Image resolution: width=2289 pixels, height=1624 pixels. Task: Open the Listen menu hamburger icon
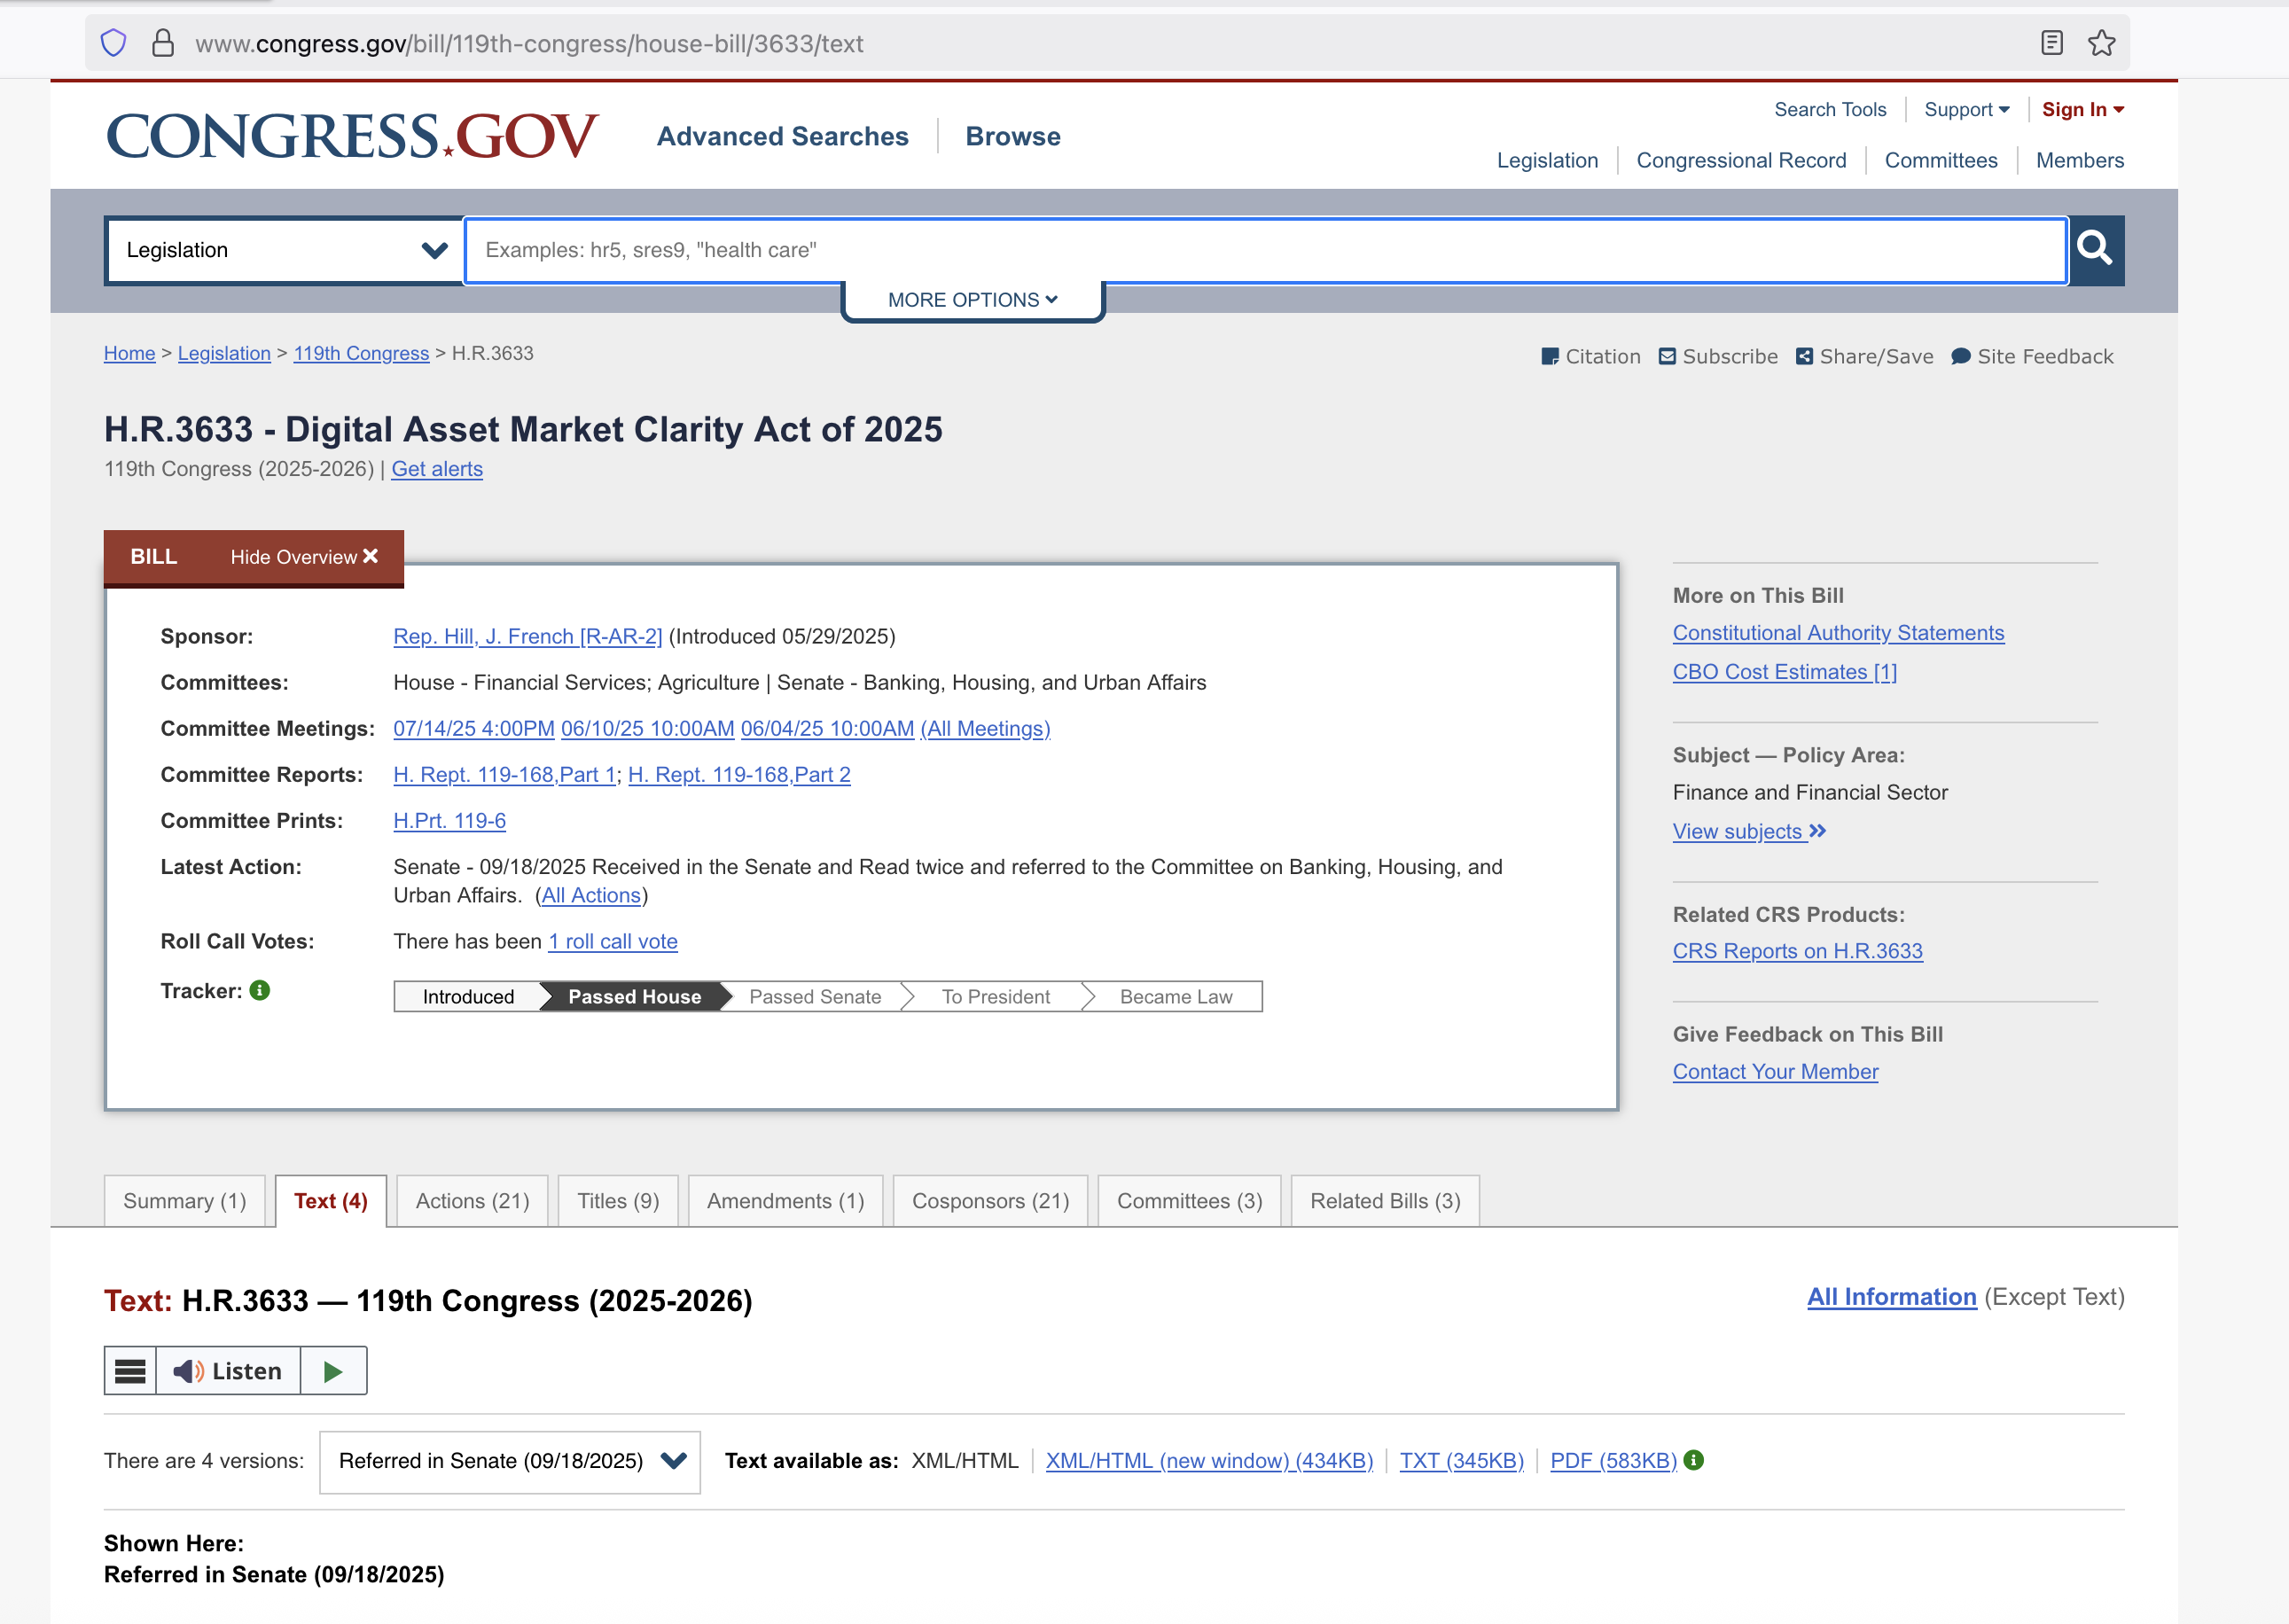130,1370
